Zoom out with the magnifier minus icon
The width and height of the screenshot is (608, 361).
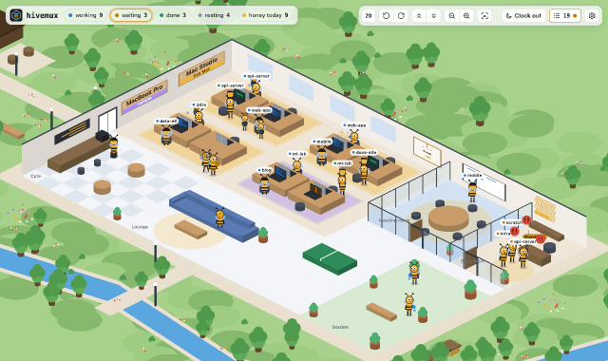(451, 16)
